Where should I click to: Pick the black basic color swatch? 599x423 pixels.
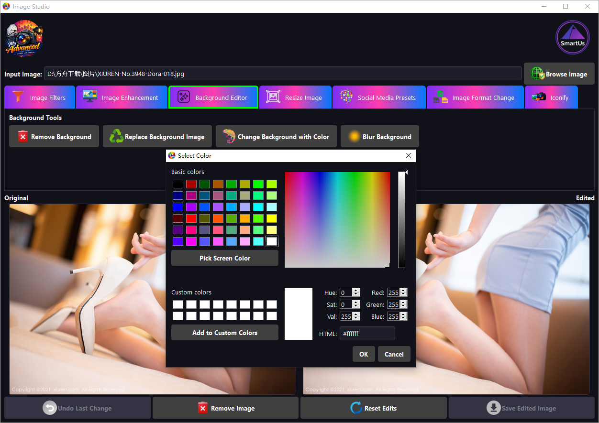178,184
